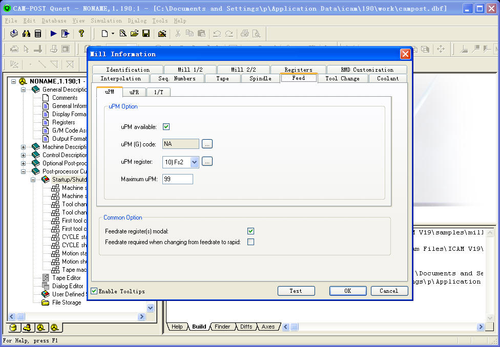Screen dimensions: 500x347
Task: Open the RMD Customization tab
Action: point(367,70)
